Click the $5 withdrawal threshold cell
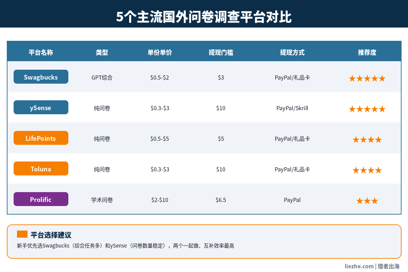The height and width of the screenshot is (272, 408). point(221,139)
